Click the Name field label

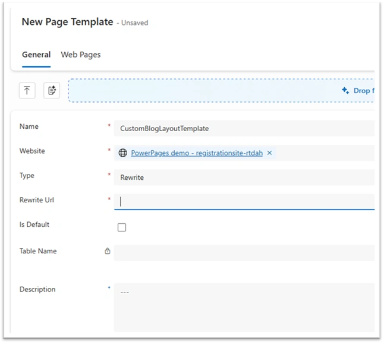(29, 126)
